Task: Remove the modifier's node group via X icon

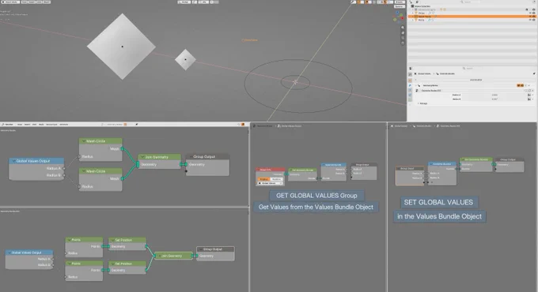Action: click(532, 91)
